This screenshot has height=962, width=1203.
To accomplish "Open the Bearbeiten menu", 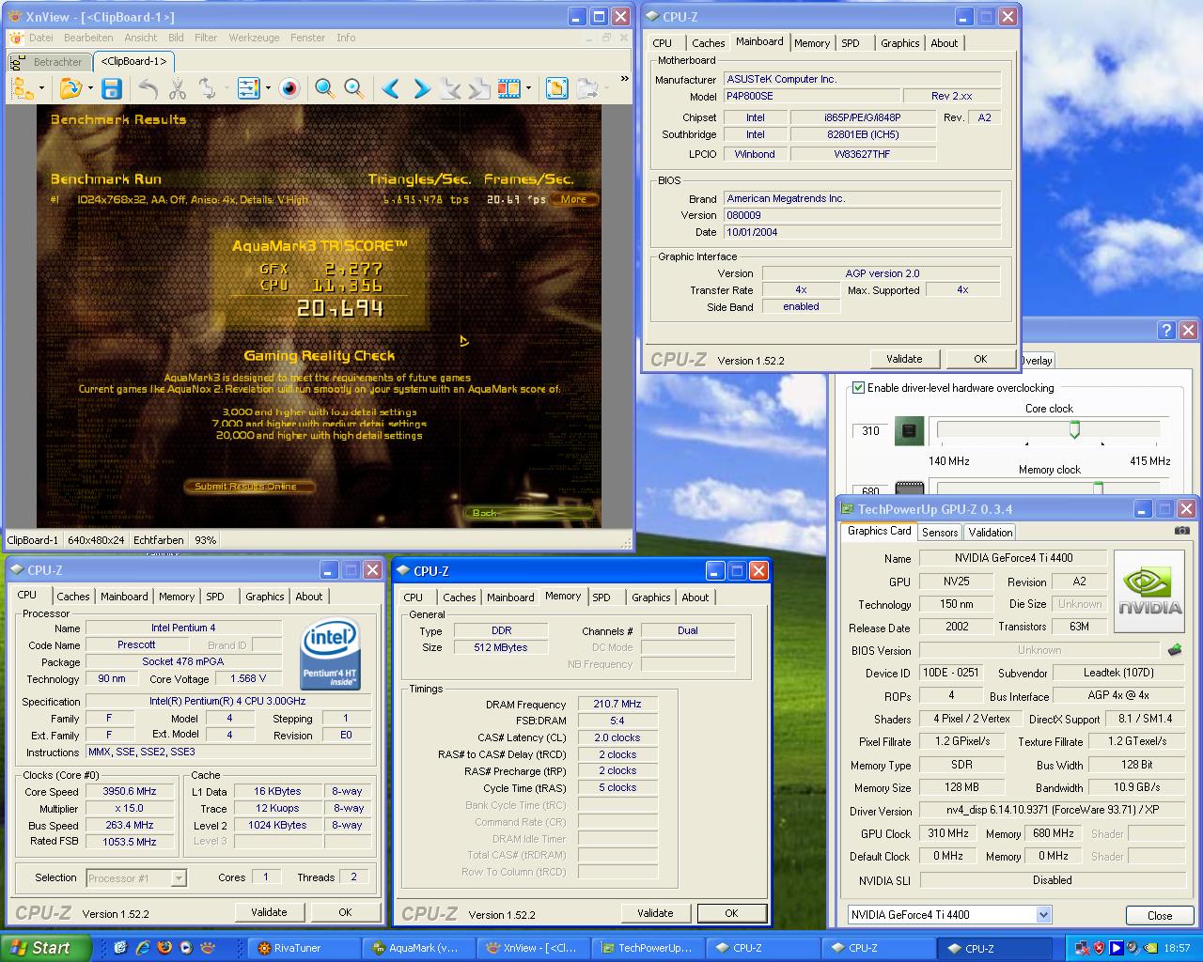I will pos(88,38).
